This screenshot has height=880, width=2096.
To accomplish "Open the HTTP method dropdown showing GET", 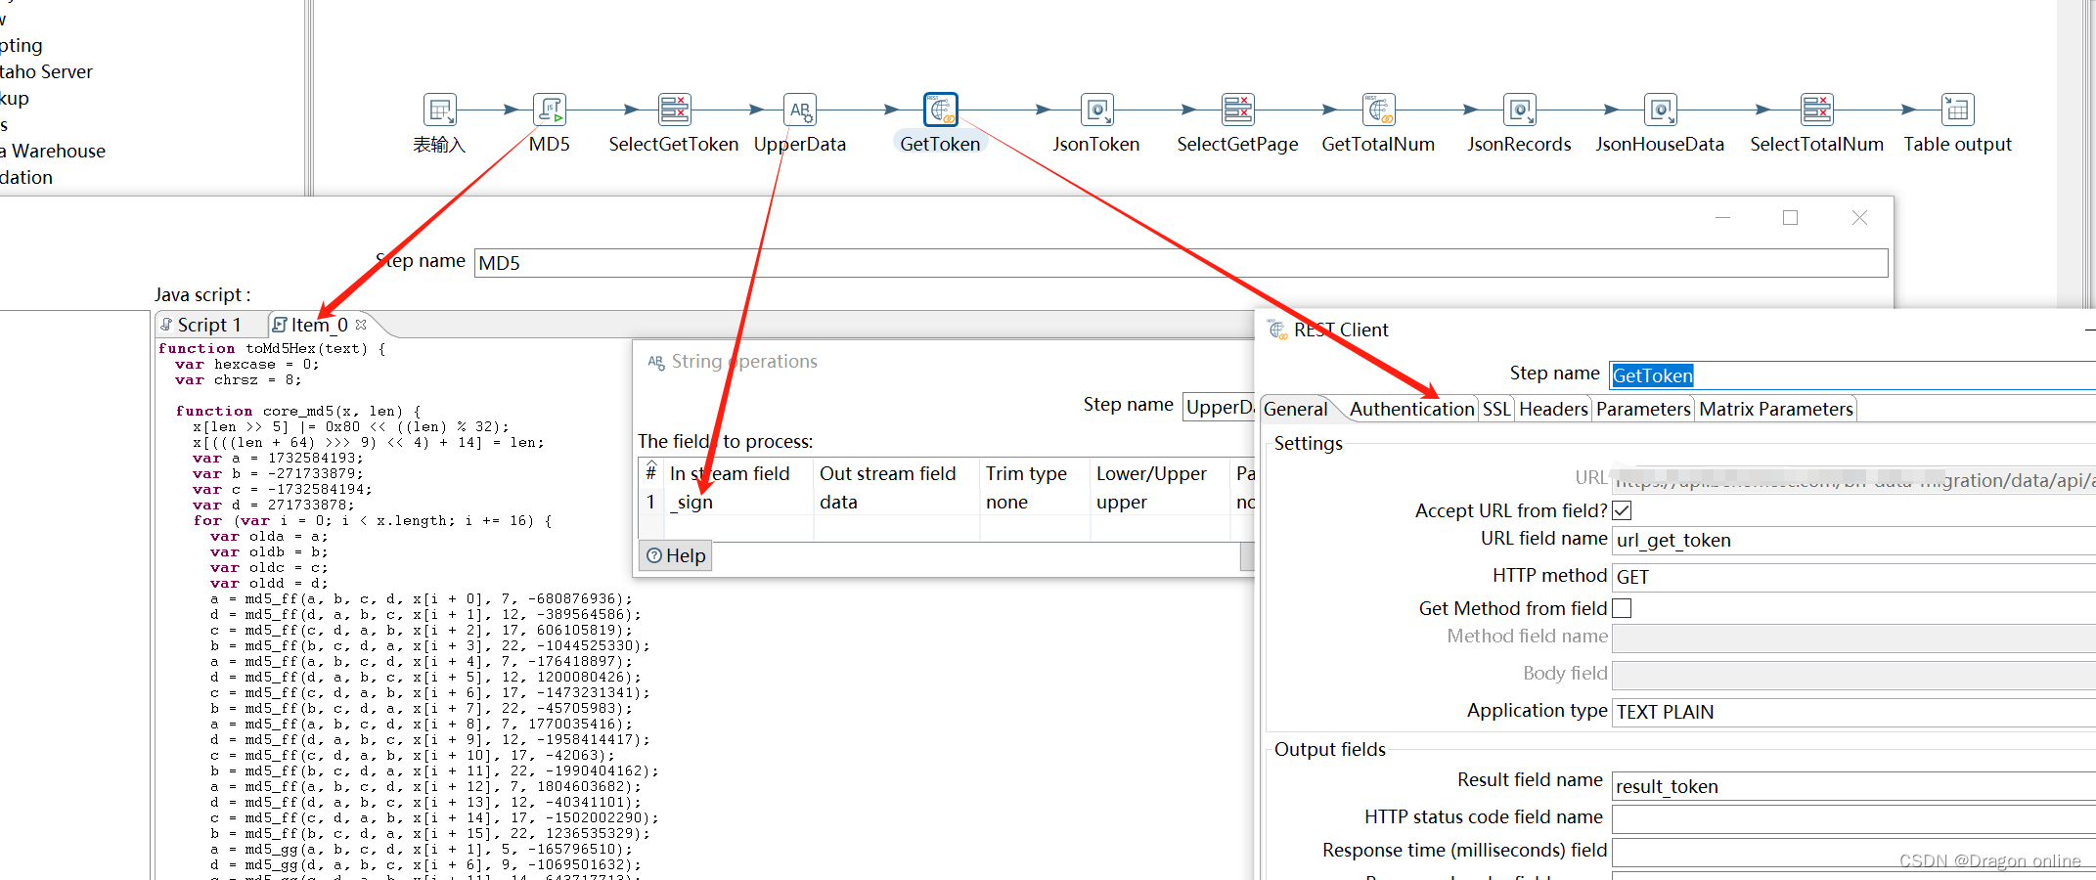I will [x=1853, y=577].
